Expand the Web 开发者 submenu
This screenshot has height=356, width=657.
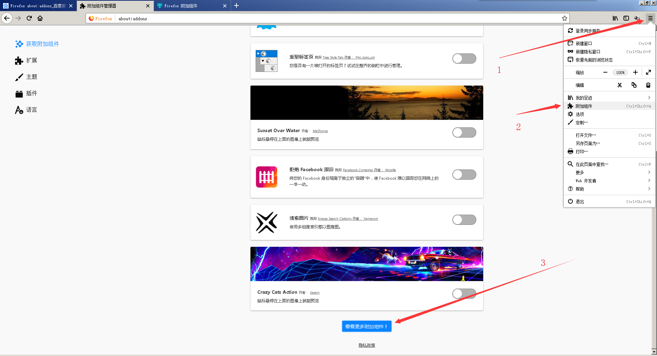609,181
